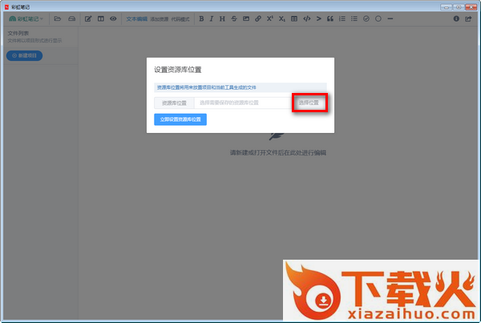481x323 pixels.
Task: Click the 选择位置 button in dialog
Action: pos(309,103)
